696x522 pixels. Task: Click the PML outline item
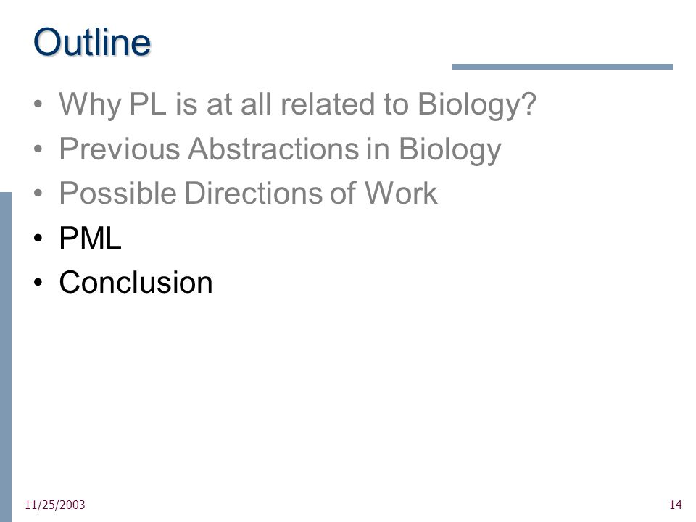[90, 238]
